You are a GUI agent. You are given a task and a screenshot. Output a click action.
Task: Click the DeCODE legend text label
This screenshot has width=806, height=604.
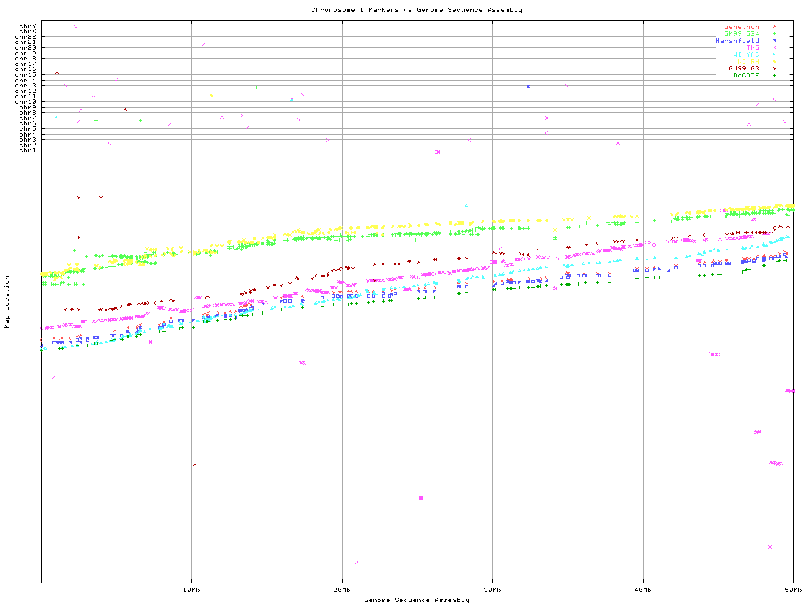pyautogui.click(x=746, y=75)
